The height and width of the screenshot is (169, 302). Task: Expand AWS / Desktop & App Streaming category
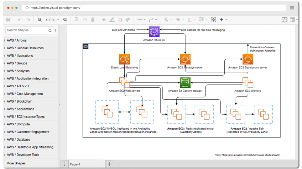(31, 147)
